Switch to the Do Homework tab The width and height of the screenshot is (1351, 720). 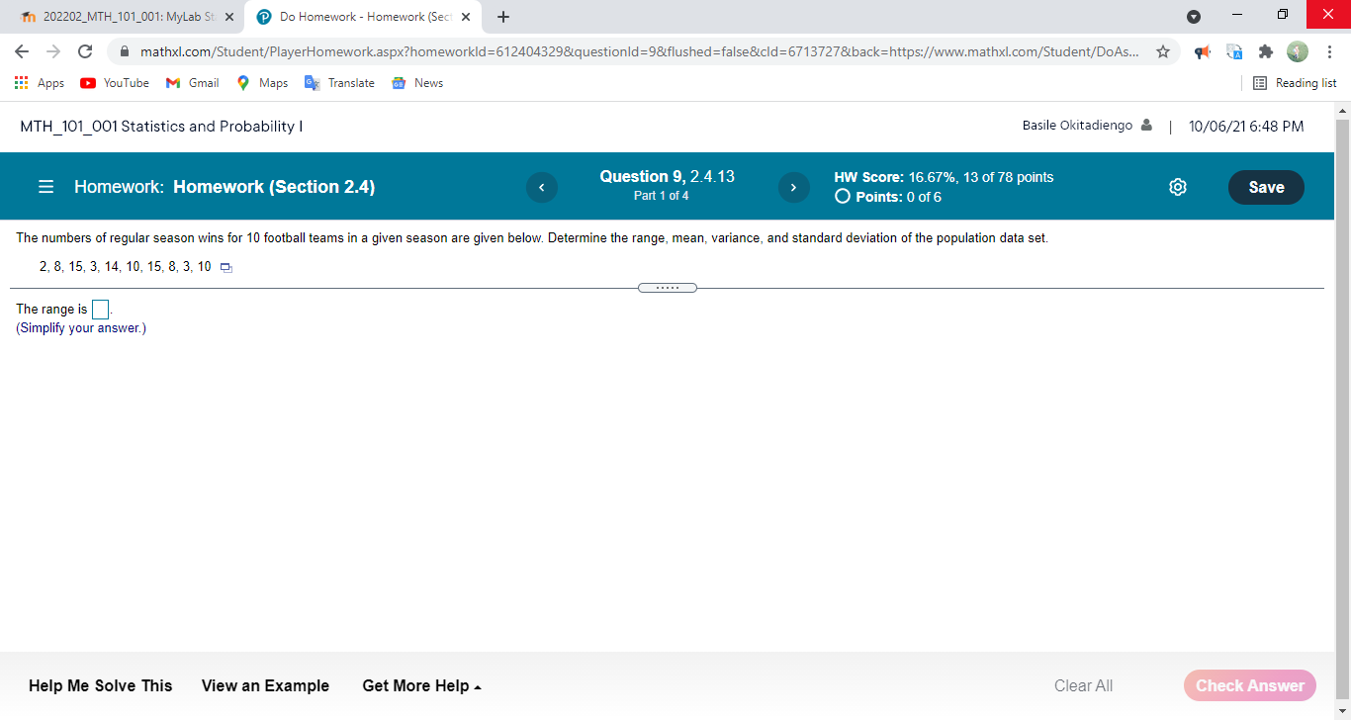click(365, 17)
